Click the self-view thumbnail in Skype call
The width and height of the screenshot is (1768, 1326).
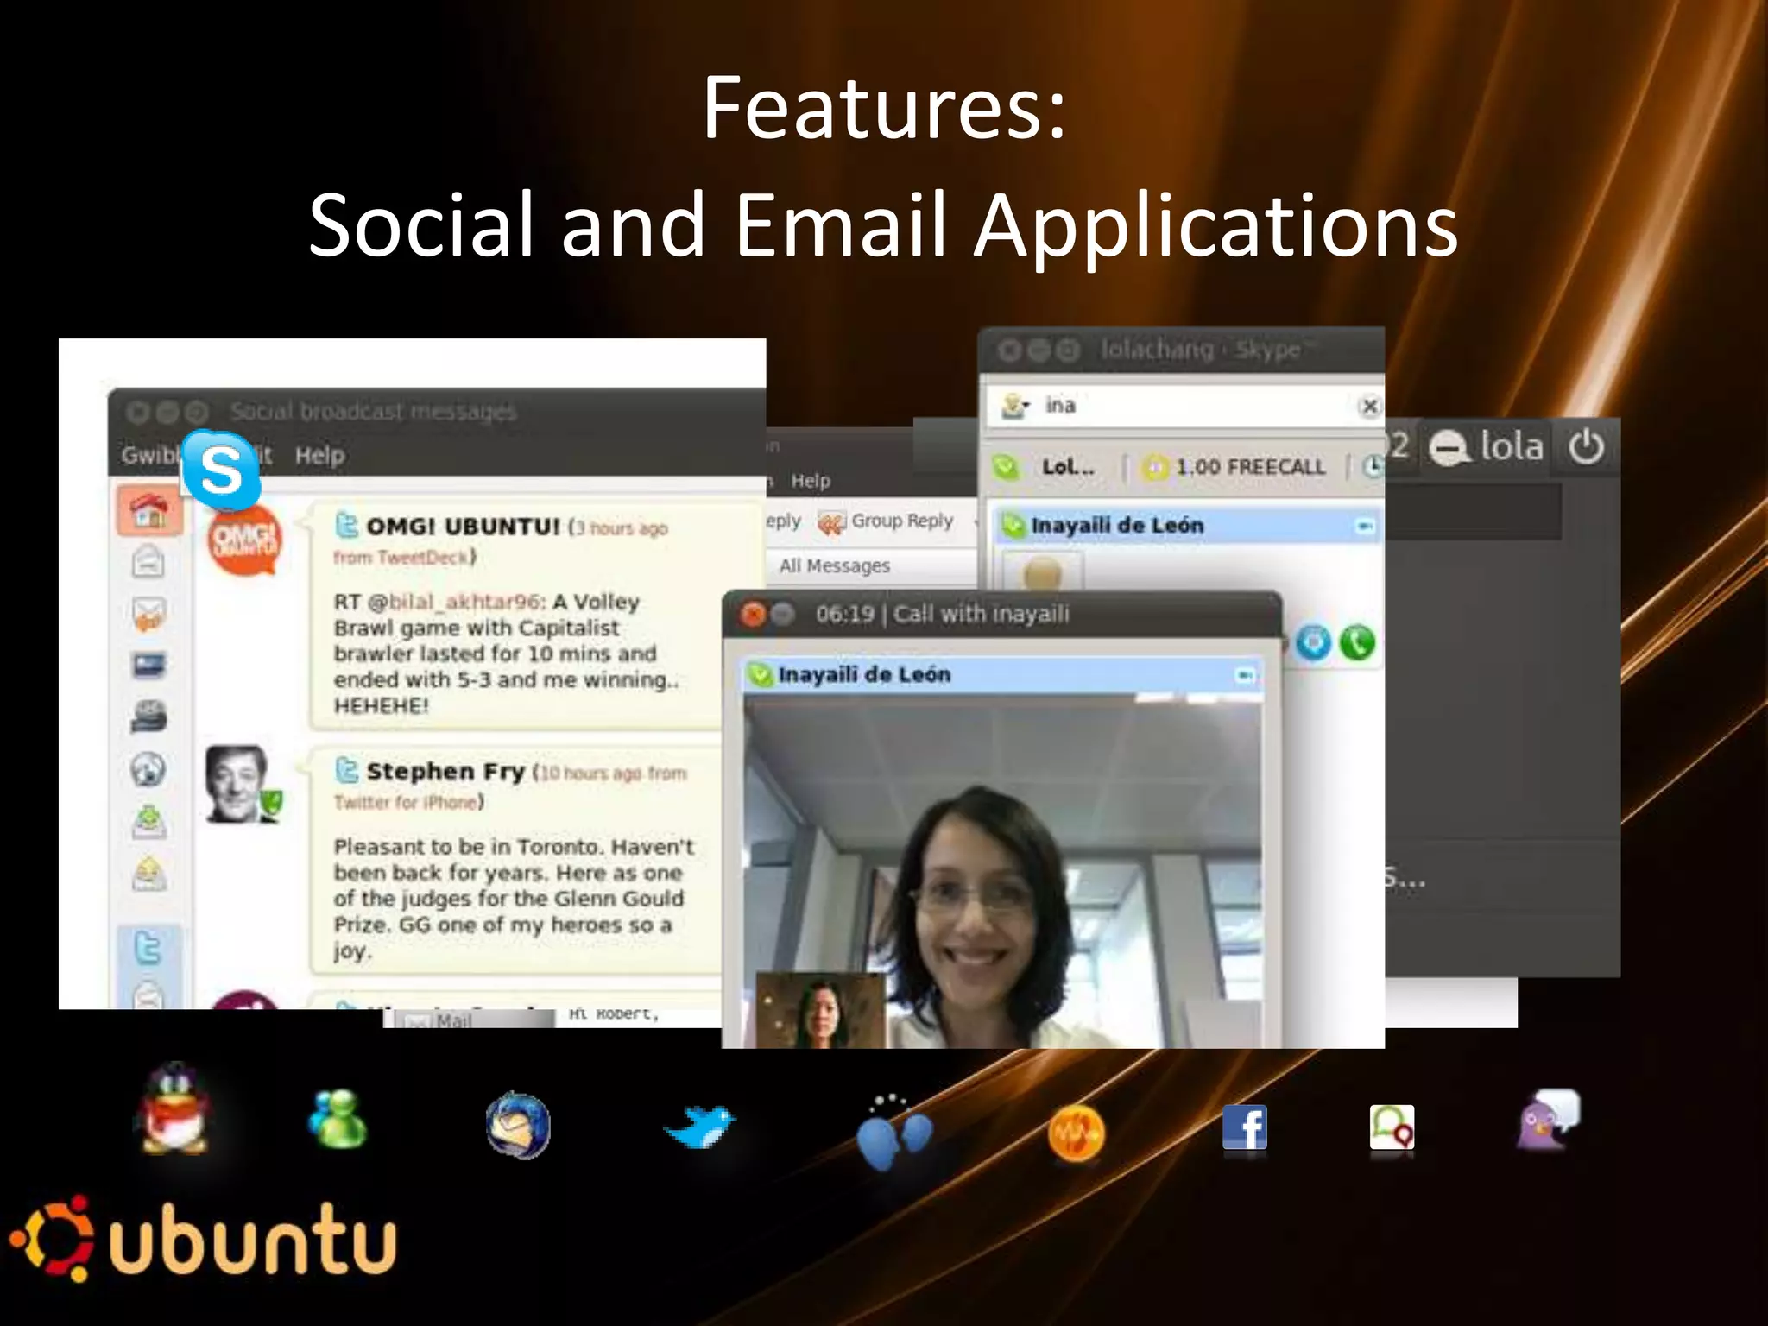[x=821, y=1010]
